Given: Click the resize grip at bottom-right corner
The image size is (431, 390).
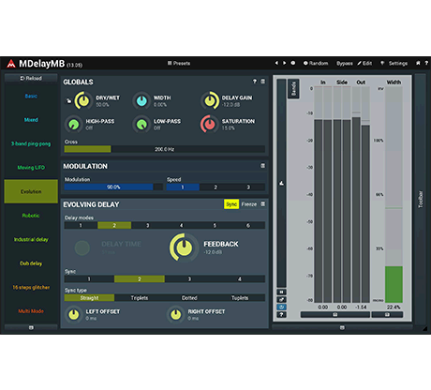Looking at the screenshot, I should point(424,329).
